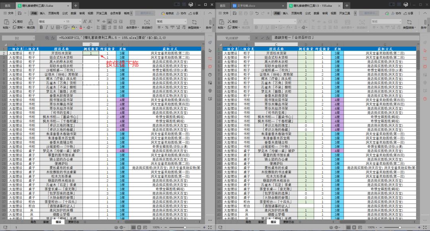Image resolution: width=430 pixels, height=231 pixels.
Task: Toggle Underline formatting in left window
Action: [52, 27]
